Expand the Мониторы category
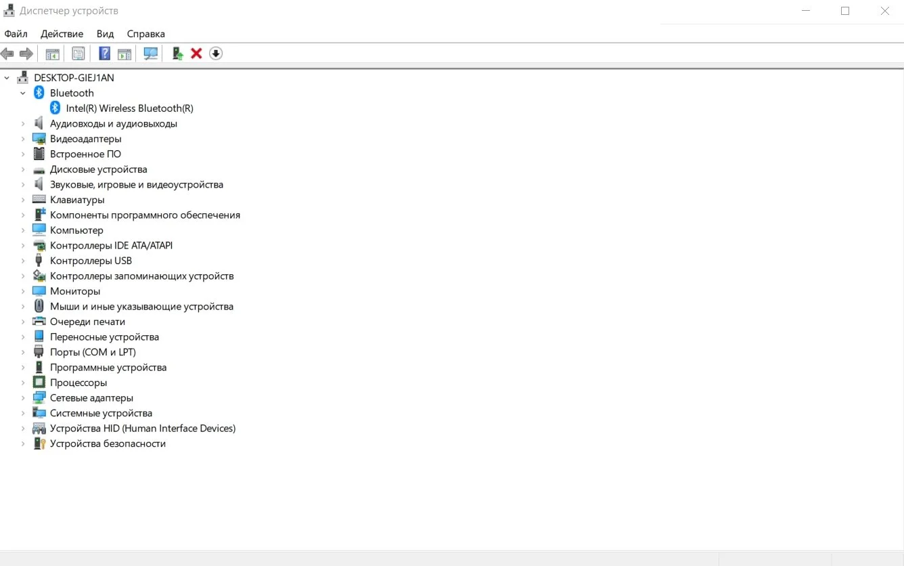The height and width of the screenshot is (566, 904). pos(23,291)
